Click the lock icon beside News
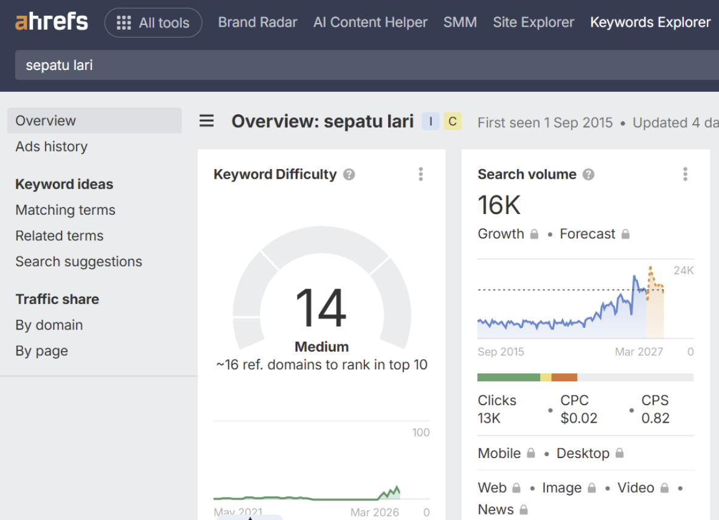 click(524, 510)
